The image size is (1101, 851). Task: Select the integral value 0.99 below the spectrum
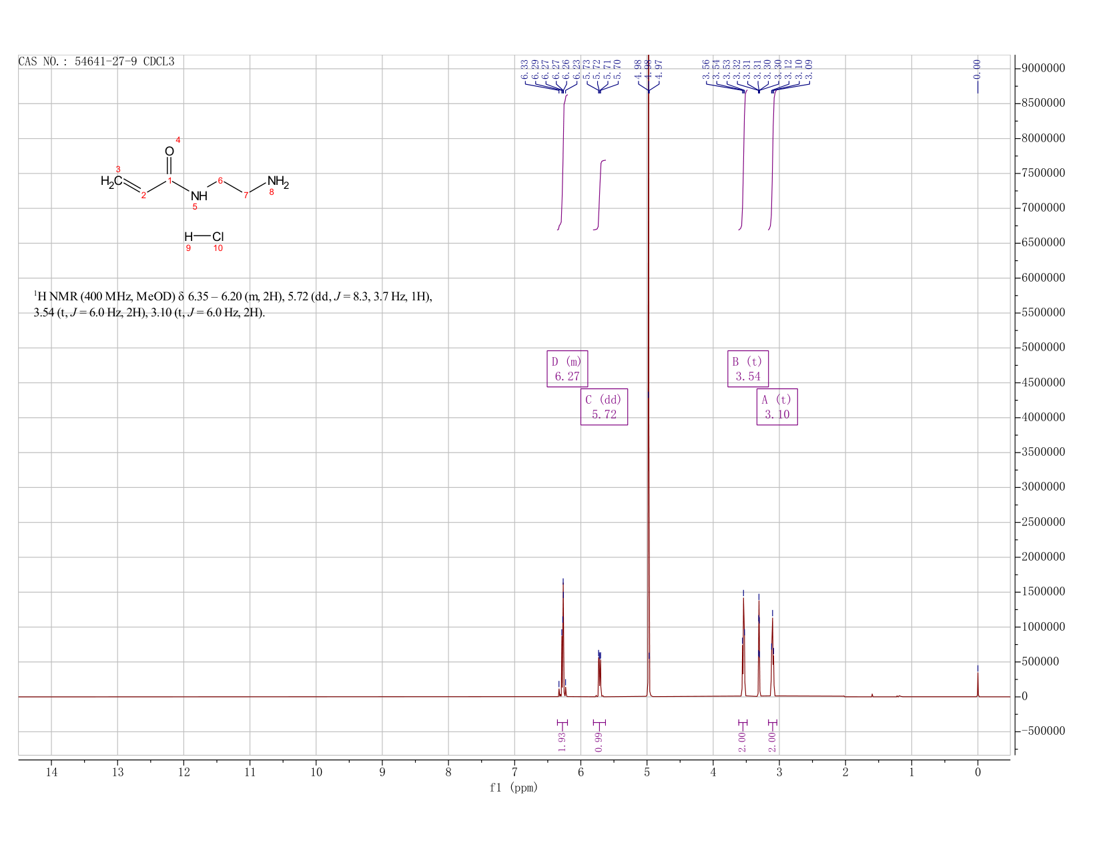pos(599,742)
